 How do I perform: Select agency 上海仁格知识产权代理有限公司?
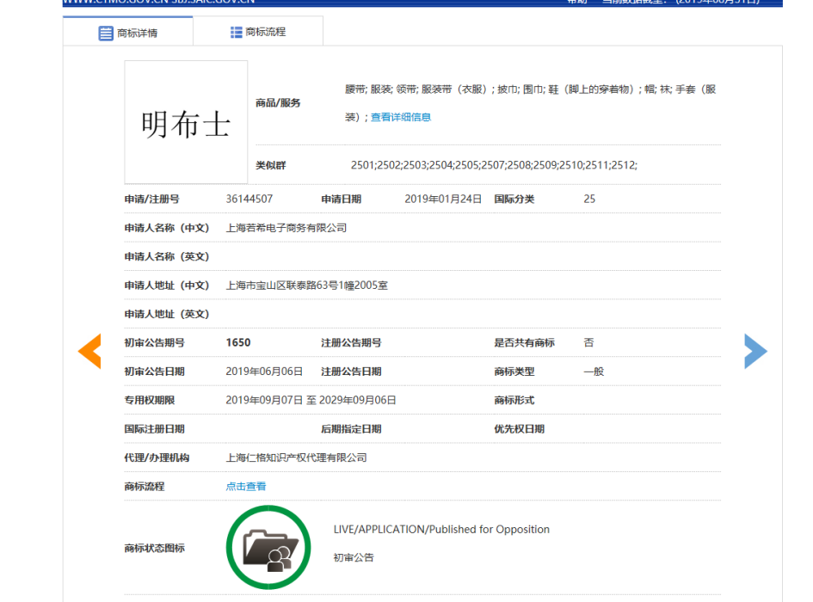coord(296,458)
